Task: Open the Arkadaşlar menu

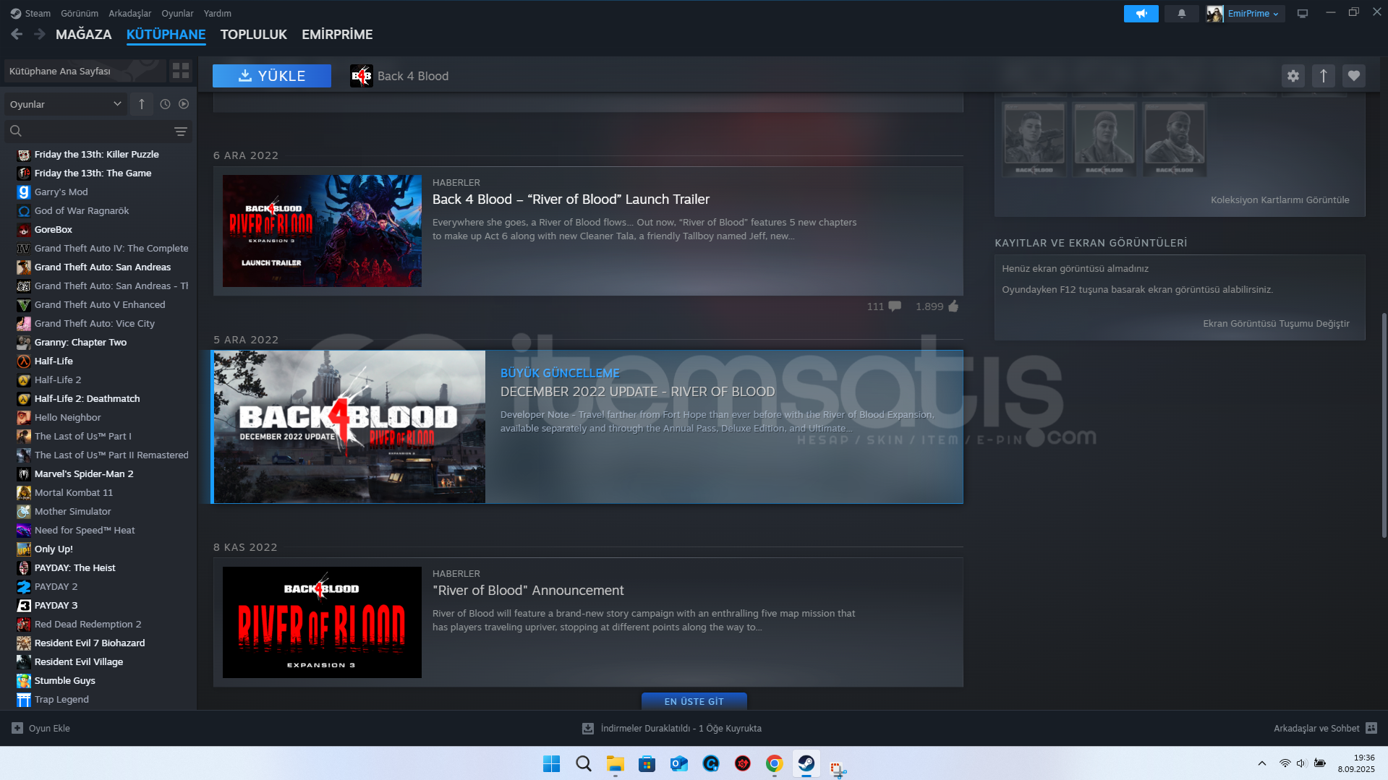Action: [x=129, y=13]
